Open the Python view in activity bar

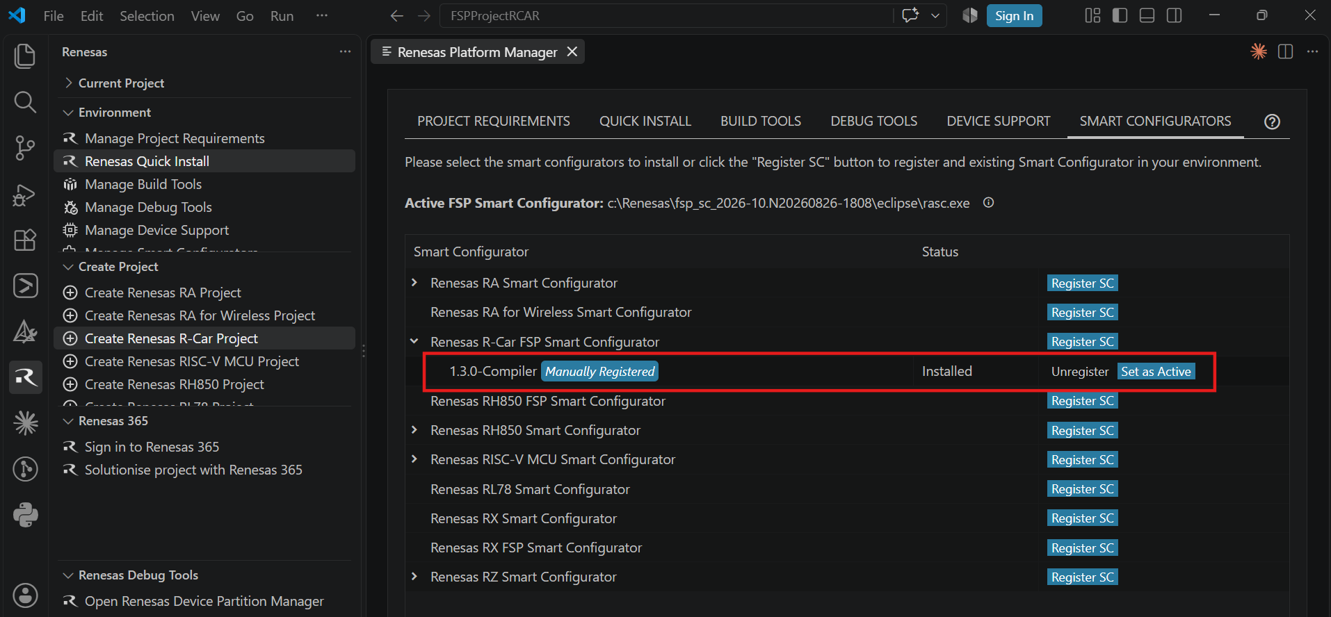[25, 515]
